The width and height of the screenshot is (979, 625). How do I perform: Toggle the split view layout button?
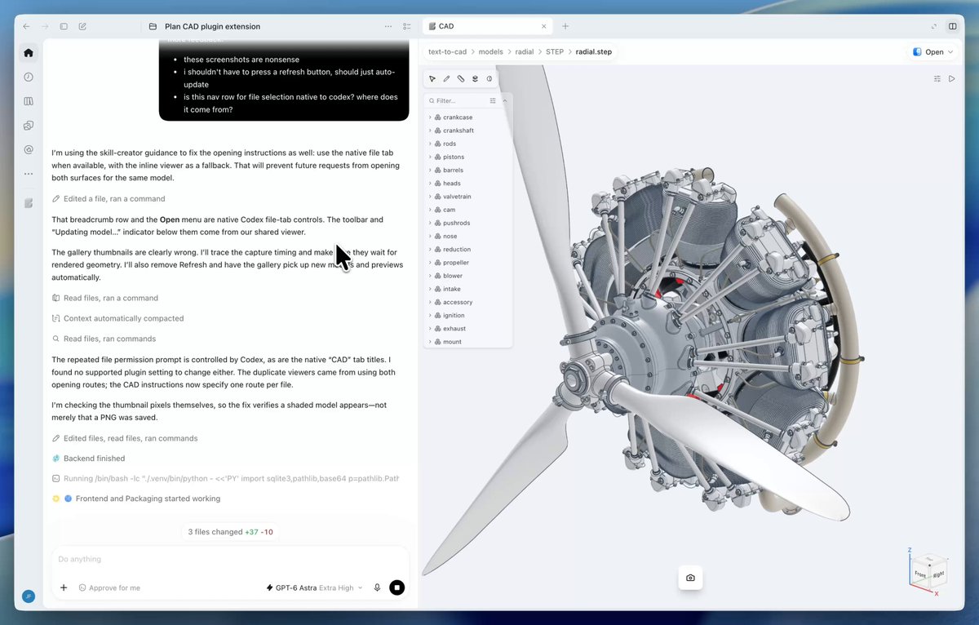[x=952, y=26]
